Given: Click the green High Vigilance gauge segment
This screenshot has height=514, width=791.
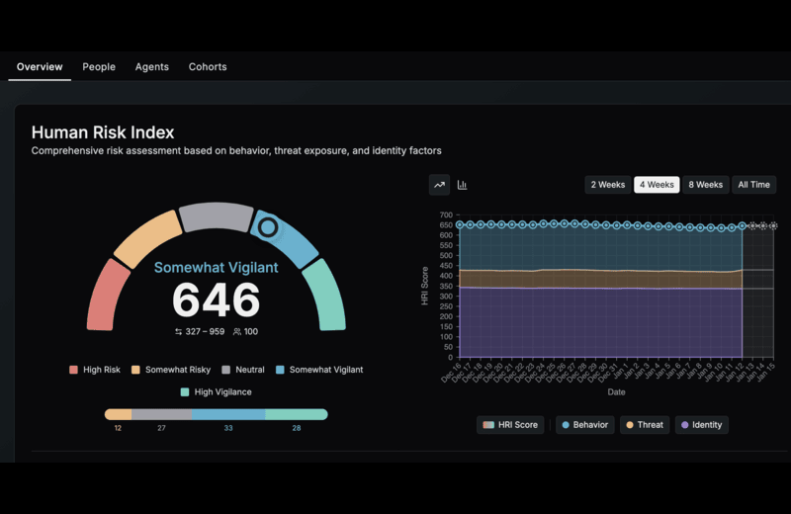Looking at the screenshot, I should point(324,295).
